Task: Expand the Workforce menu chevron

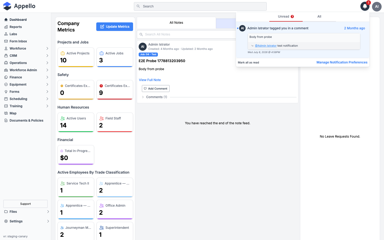Action: click(47, 49)
